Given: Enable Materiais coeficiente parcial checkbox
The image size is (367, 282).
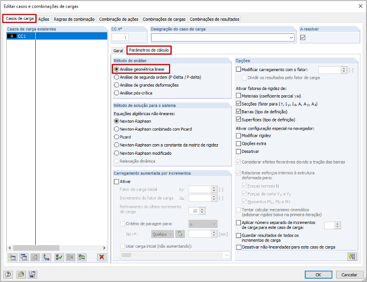Looking at the screenshot, I should pos(239,96).
